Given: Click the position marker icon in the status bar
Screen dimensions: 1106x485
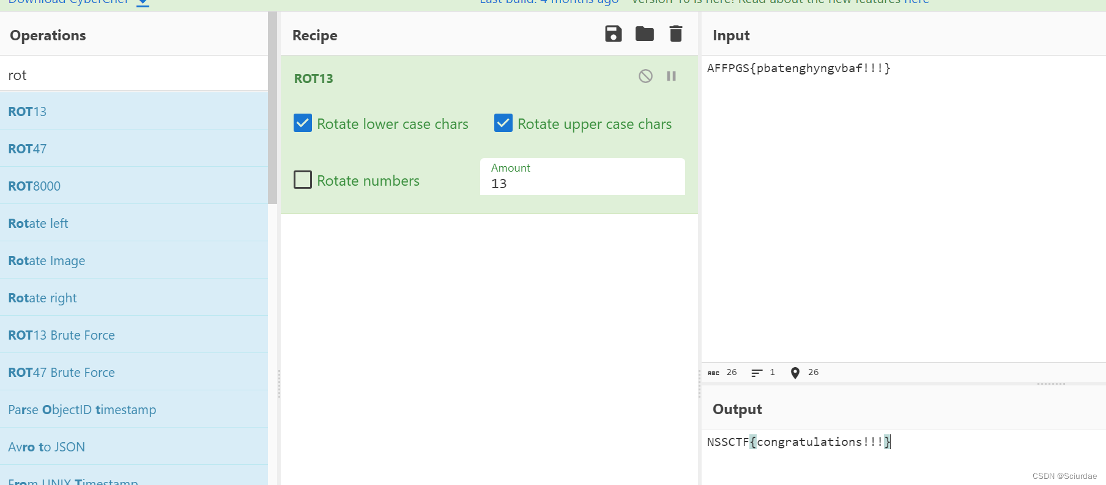Looking at the screenshot, I should [x=795, y=373].
